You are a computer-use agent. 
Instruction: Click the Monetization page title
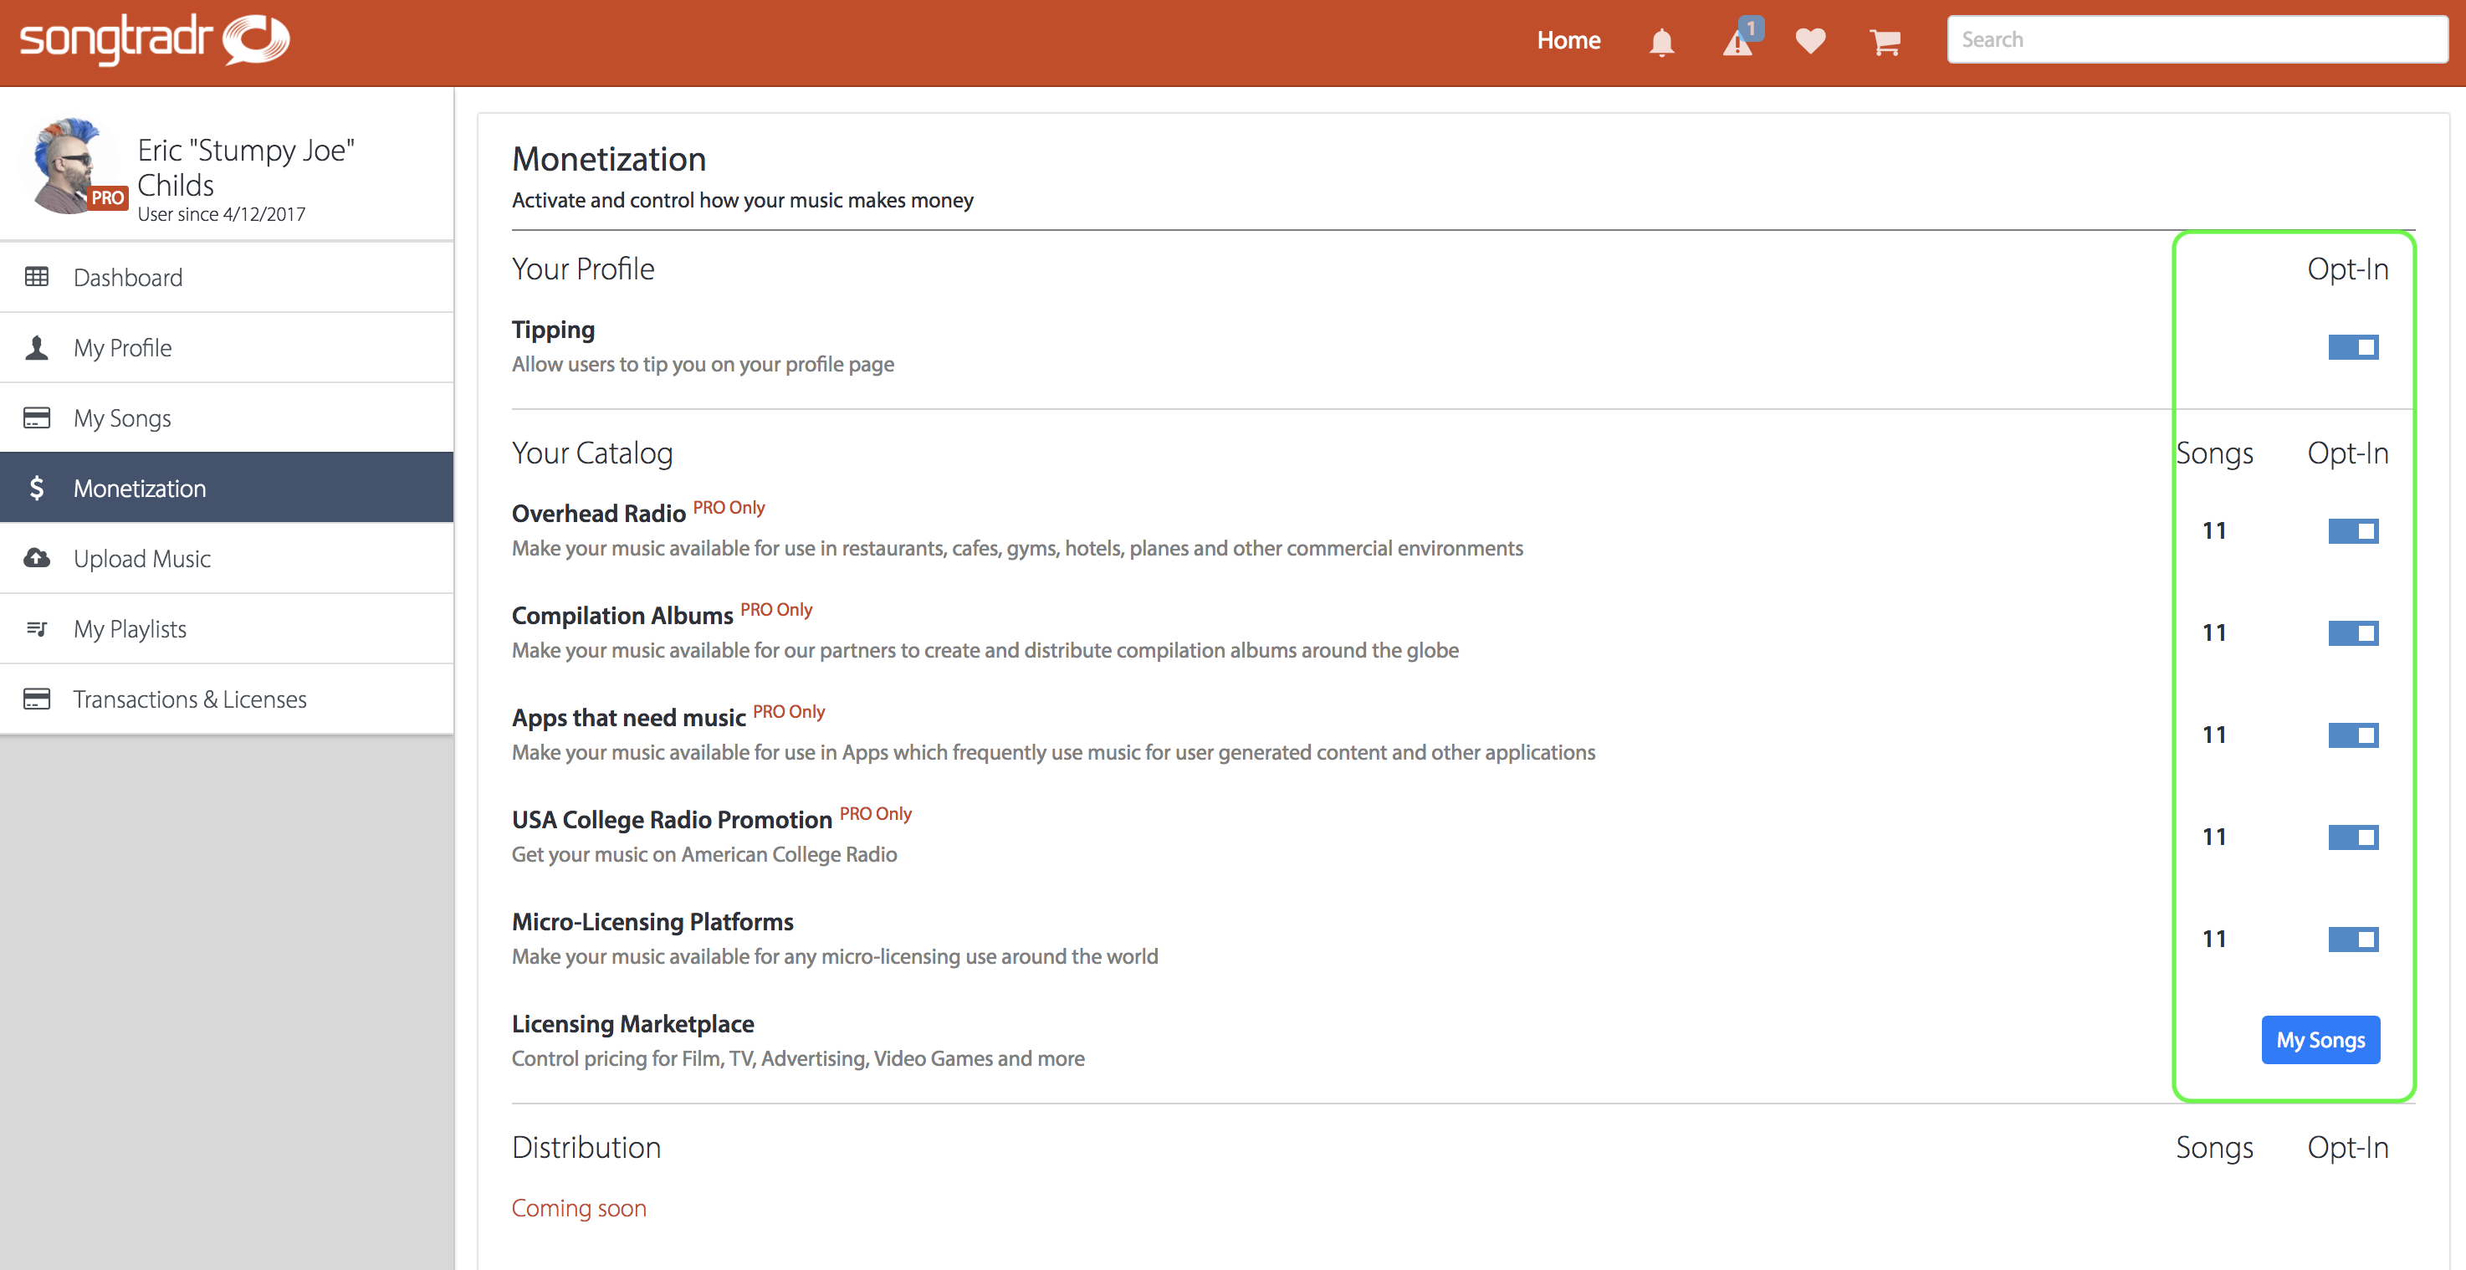(609, 159)
